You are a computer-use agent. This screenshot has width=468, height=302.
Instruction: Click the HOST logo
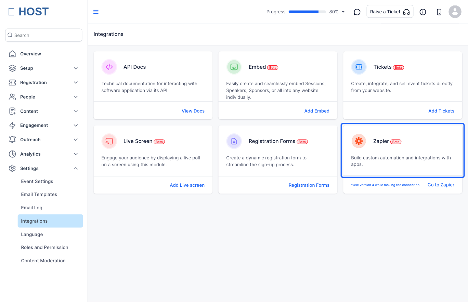29,12
